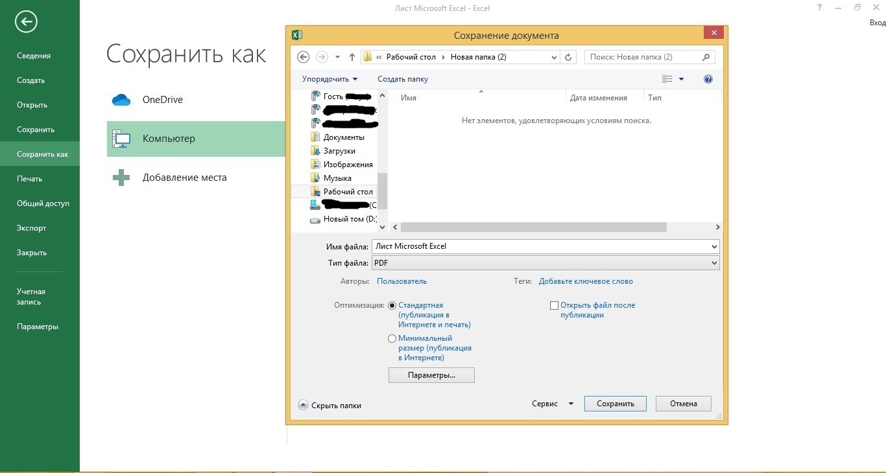Select the Минимальный размер radio button

tap(392, 339)
